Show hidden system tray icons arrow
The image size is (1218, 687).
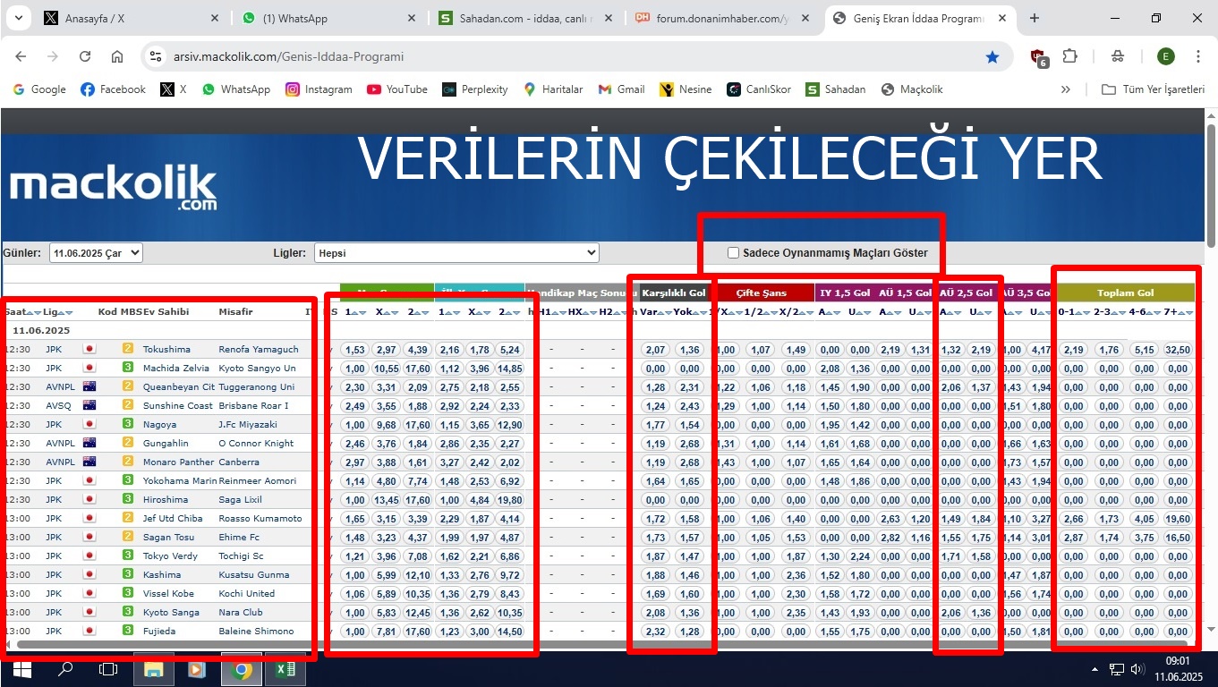click(1095, 669)
